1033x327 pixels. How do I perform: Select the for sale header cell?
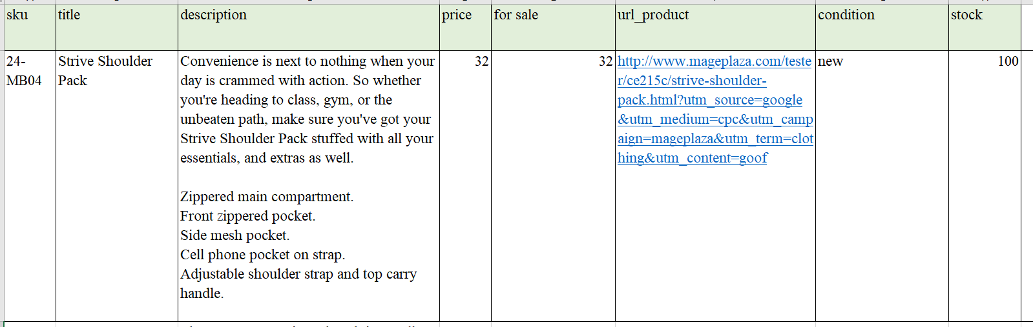(x=553, y=27)
